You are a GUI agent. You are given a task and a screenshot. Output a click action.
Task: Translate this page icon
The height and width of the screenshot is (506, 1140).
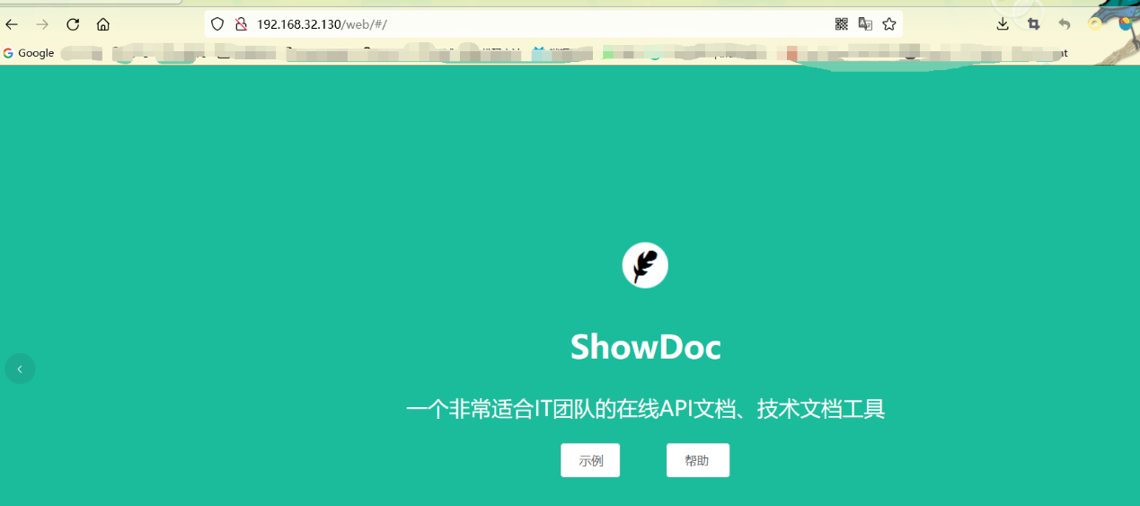(865, 24)
